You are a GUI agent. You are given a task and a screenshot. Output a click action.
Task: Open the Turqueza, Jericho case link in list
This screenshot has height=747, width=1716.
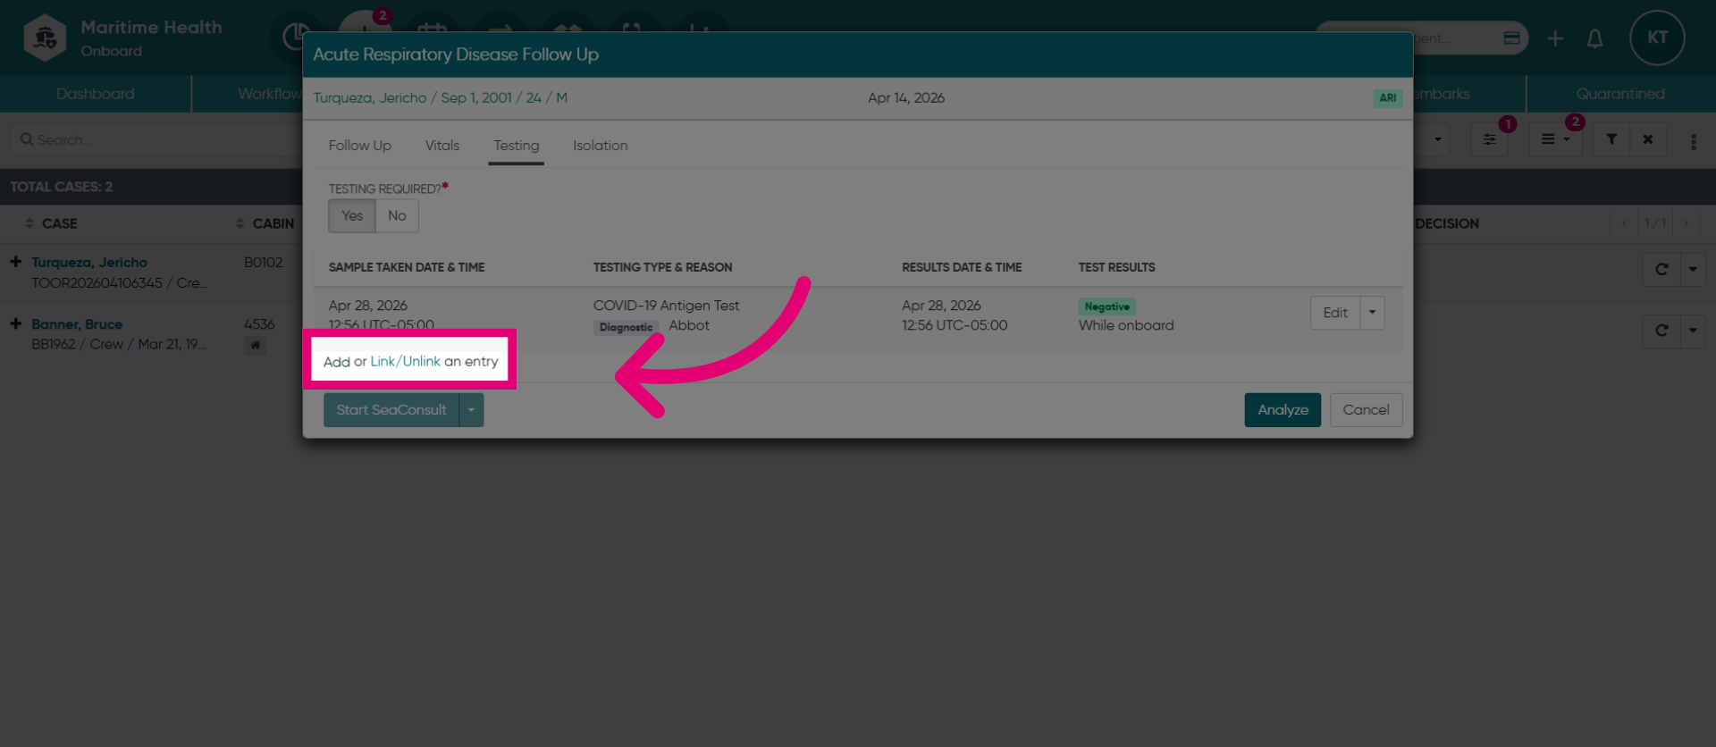(x=89, y=263)
